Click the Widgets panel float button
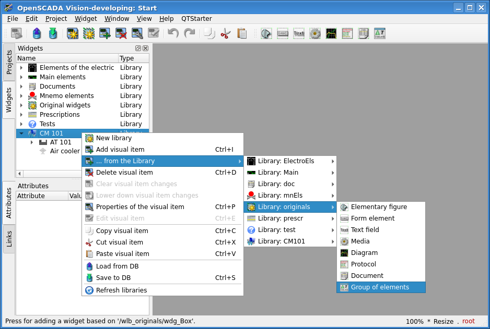Image resolution: width=490 pixels, height=329 pixels. [x=138, y=48]
